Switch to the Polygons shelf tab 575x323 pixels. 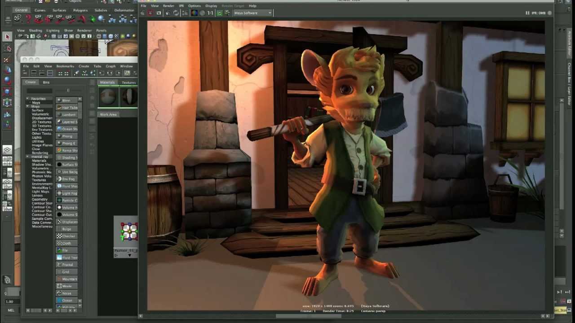pos(80,10)
